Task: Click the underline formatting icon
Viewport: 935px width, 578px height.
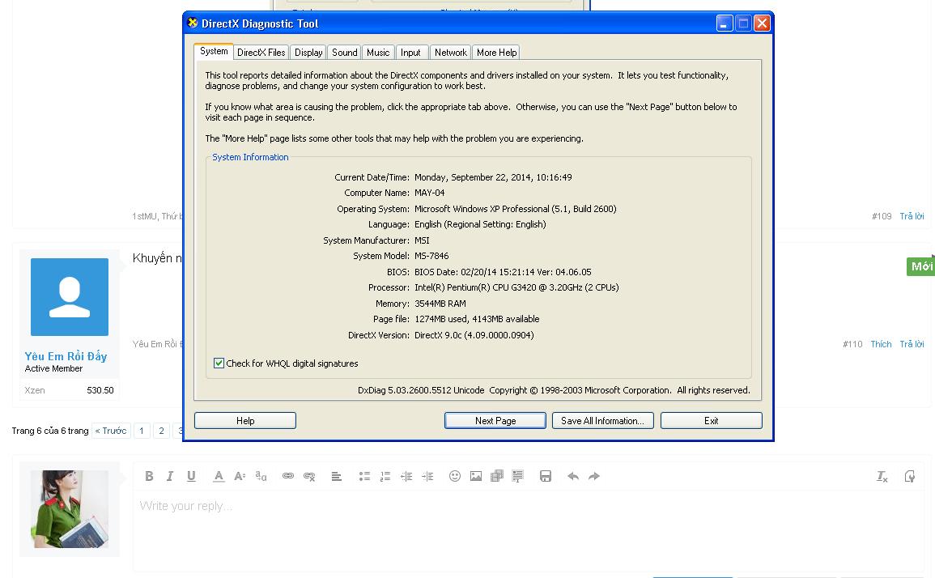Action: point(191,476)
